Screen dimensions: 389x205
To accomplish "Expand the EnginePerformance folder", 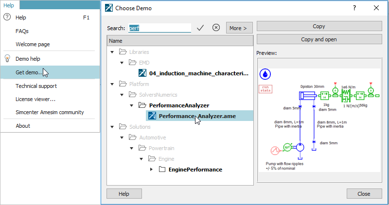I will [x=151, y=170].
